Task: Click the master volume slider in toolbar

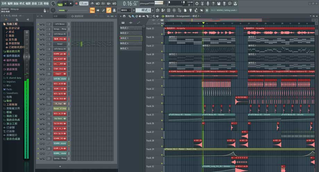Action: click(x=66, y=10)
